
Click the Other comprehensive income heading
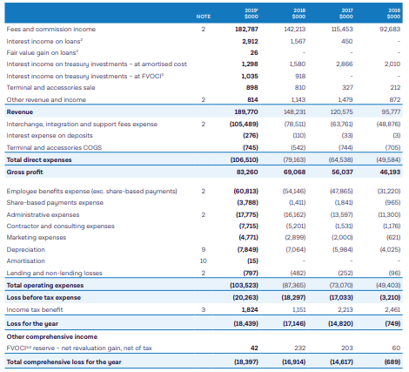coord(52,337)
